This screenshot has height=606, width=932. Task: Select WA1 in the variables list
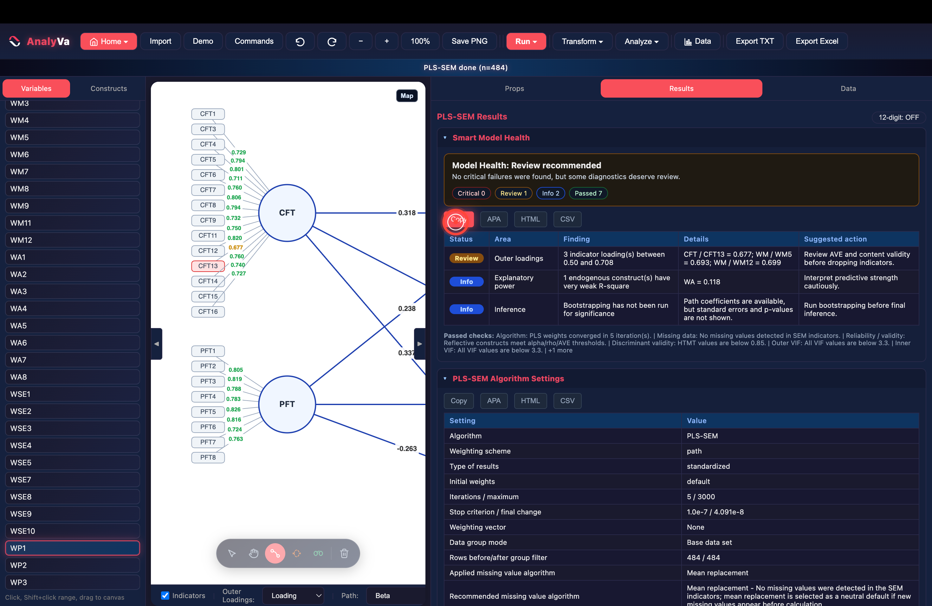pos(73,257)
